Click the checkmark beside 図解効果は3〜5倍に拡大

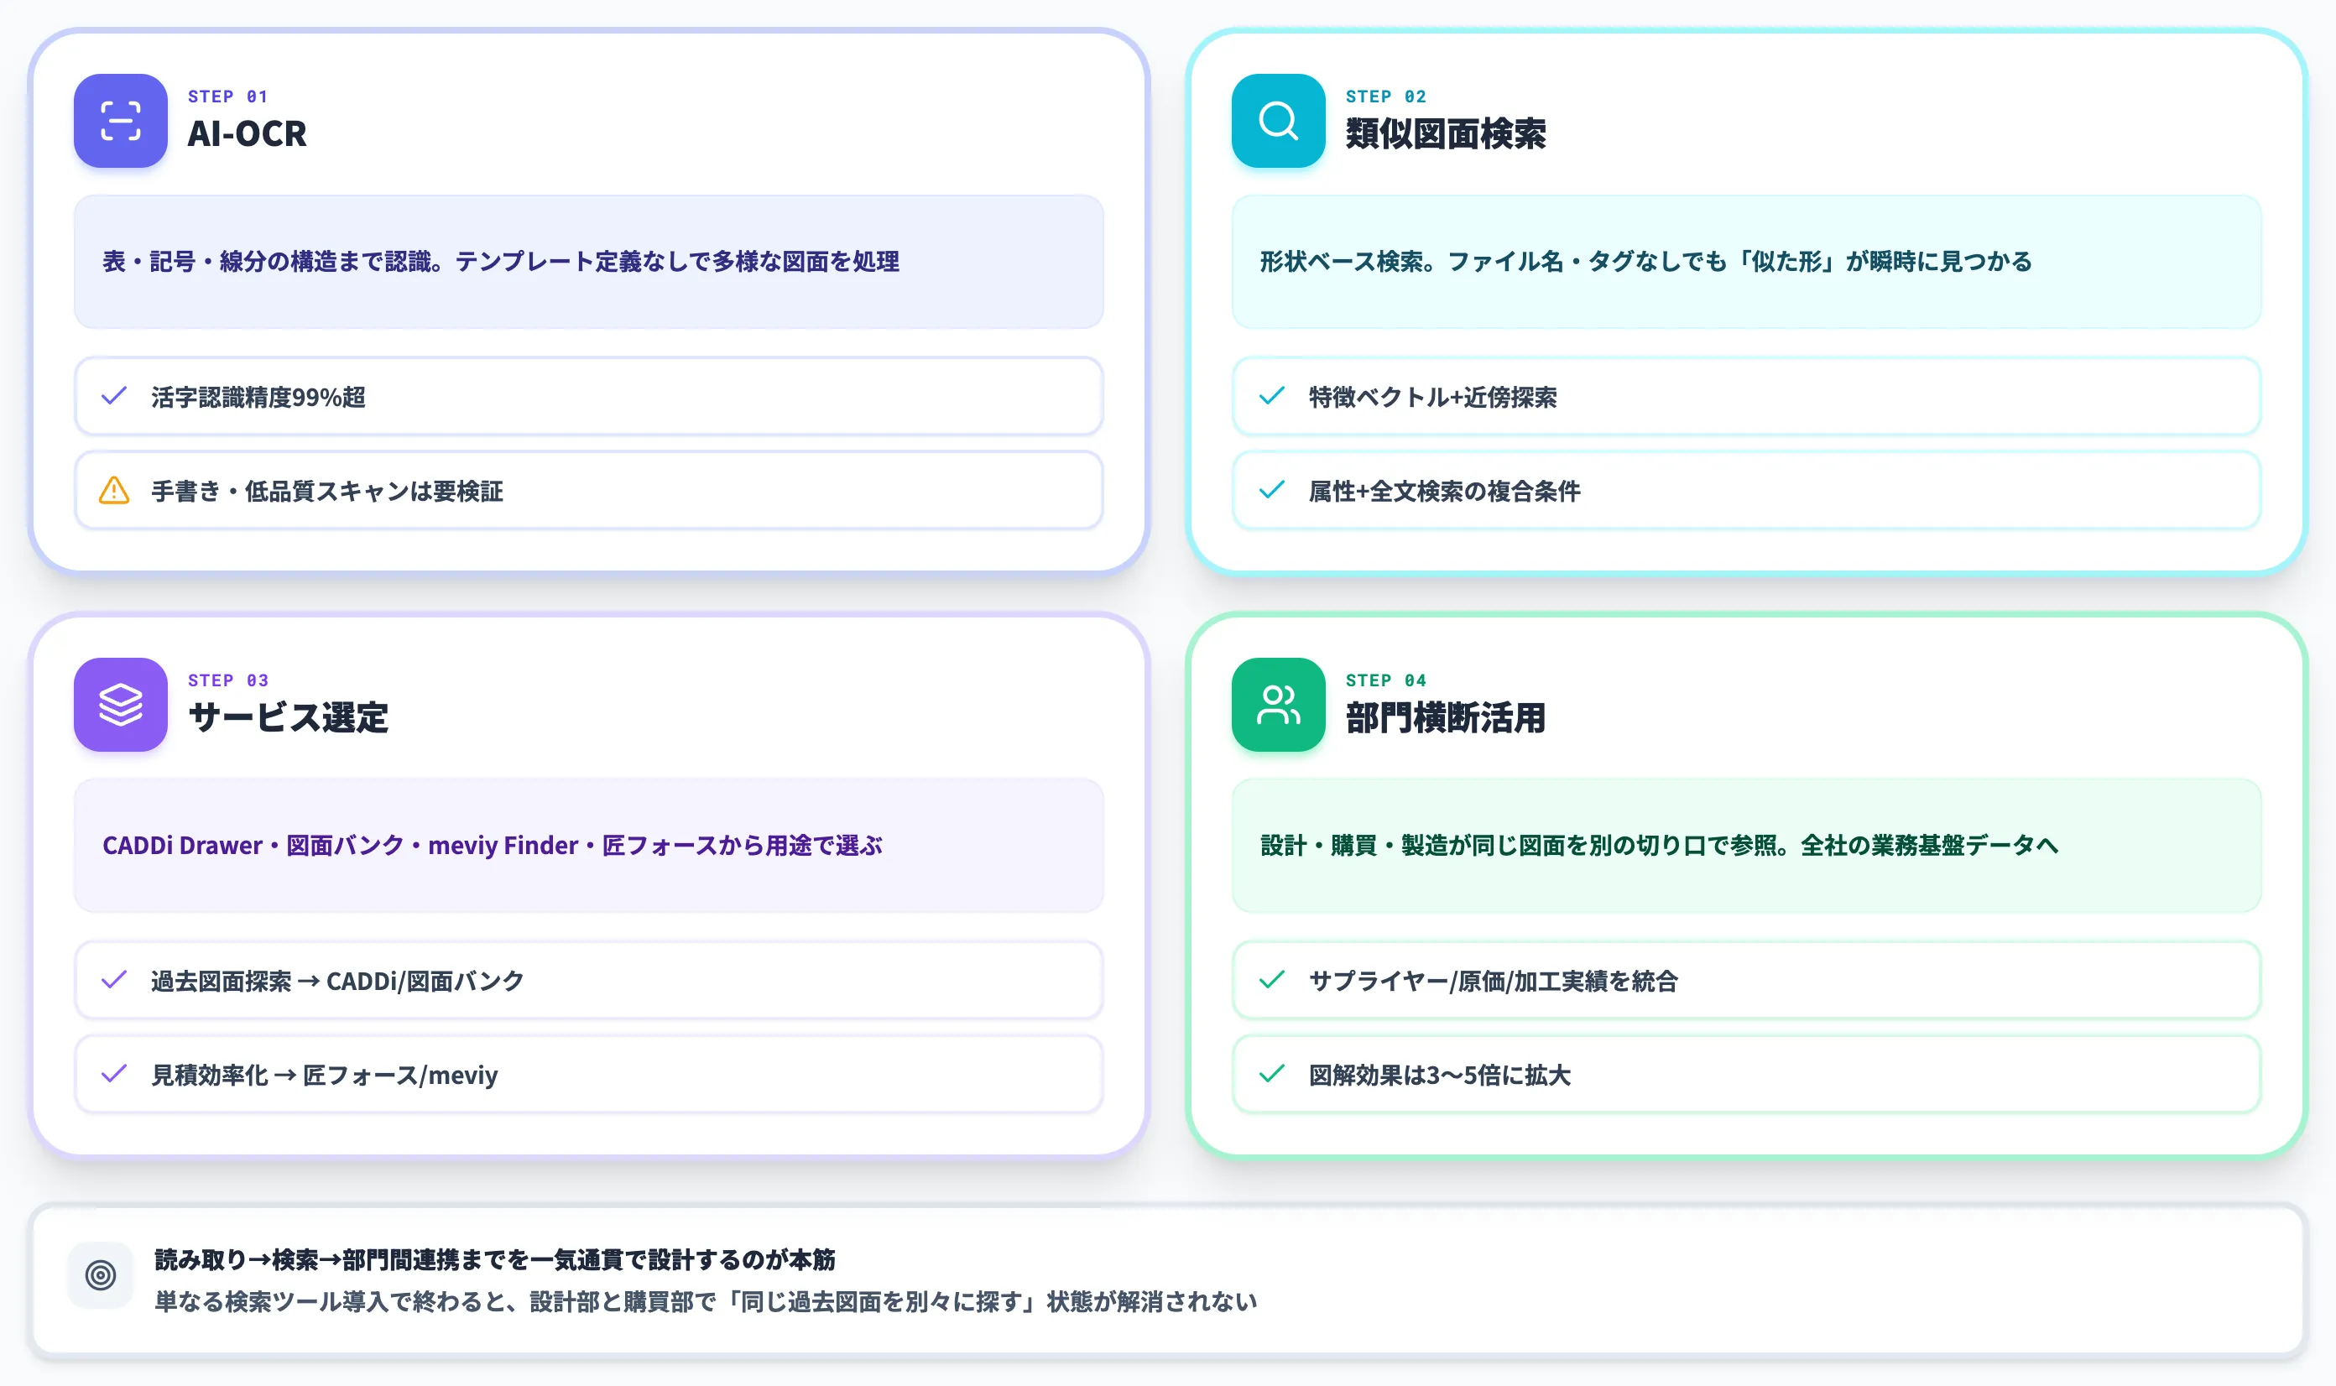[x=1271, y=1074]
